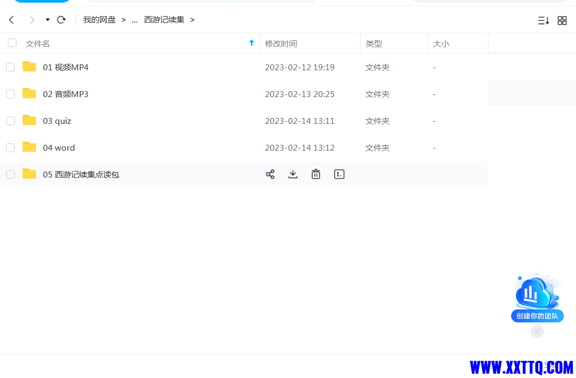
Task: Open the 02 音频MP3 folder name
Action: tap(66, 94)
